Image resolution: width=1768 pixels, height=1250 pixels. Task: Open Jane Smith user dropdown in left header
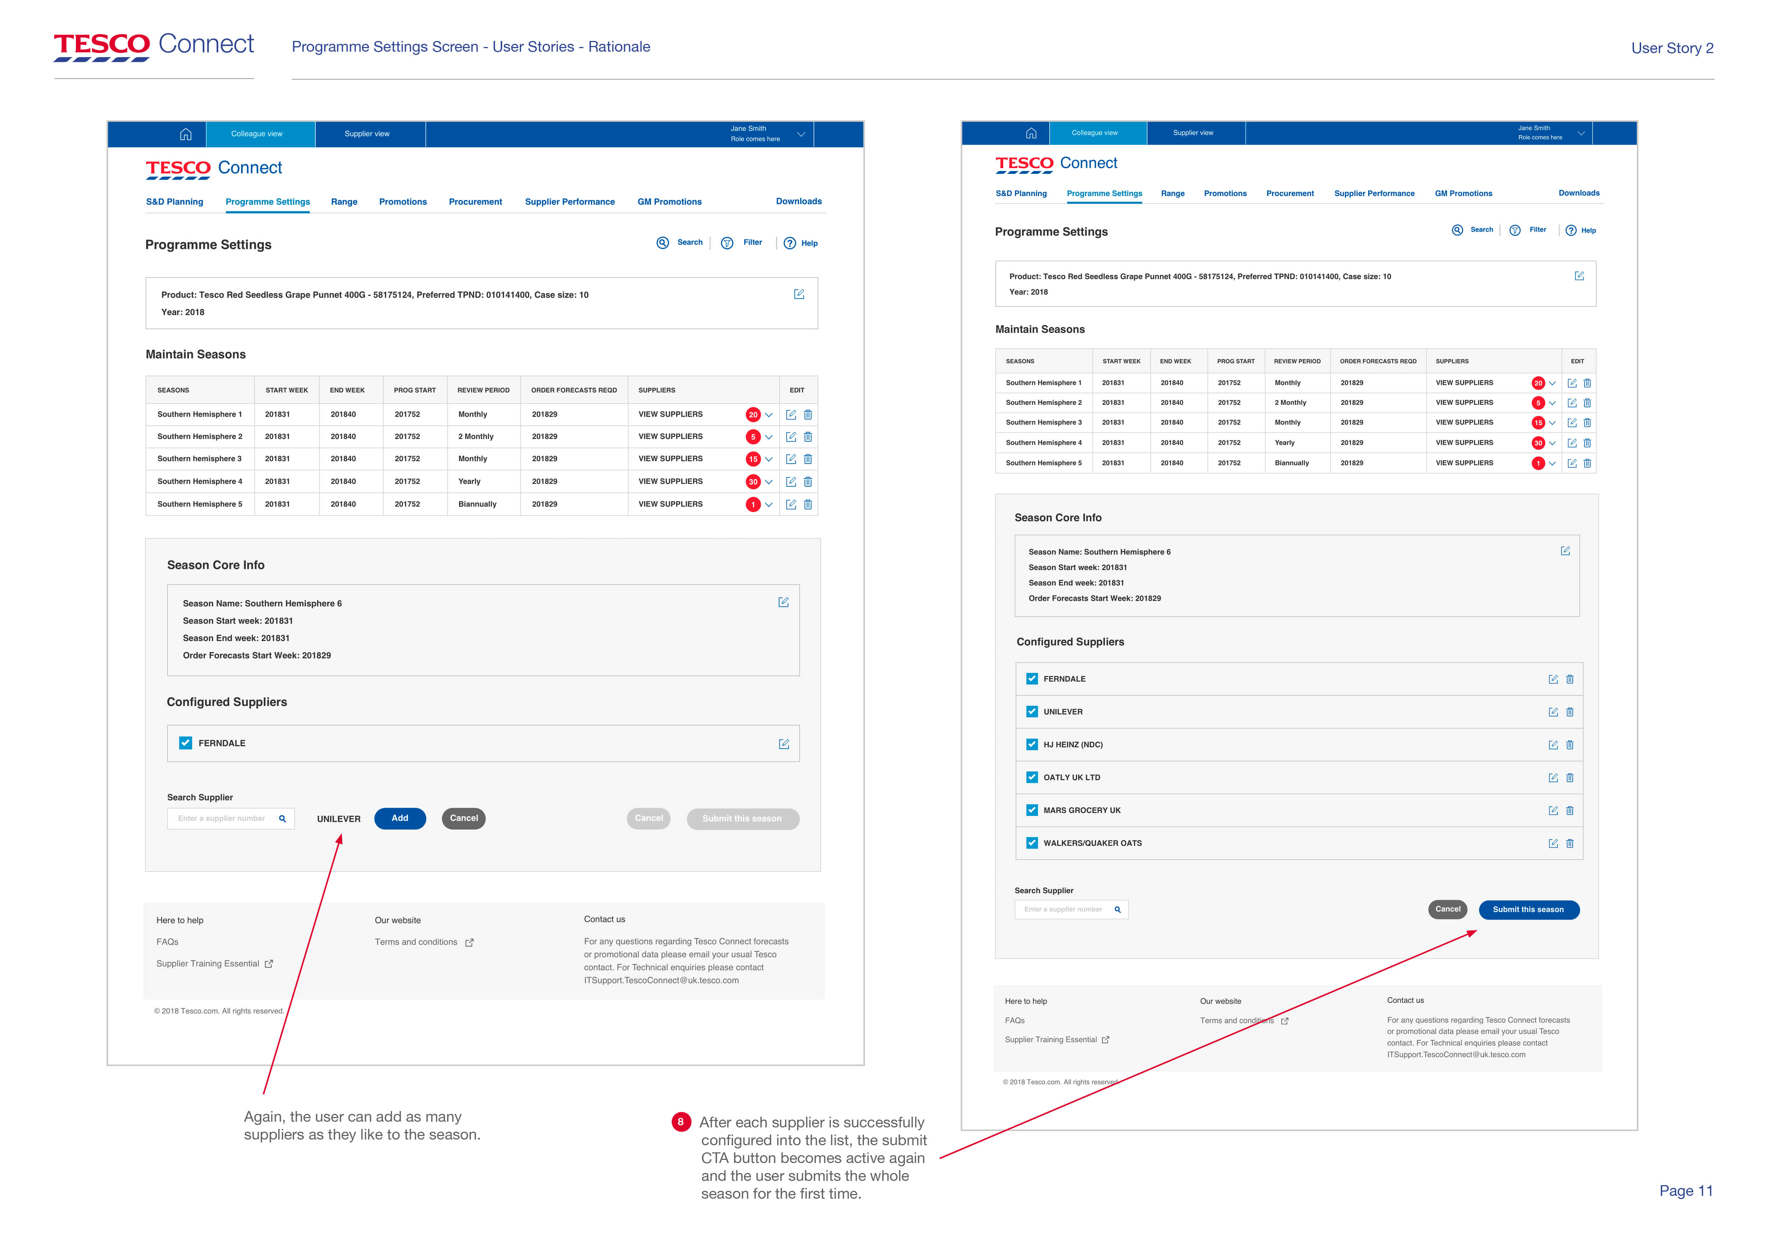coord(801,135)
